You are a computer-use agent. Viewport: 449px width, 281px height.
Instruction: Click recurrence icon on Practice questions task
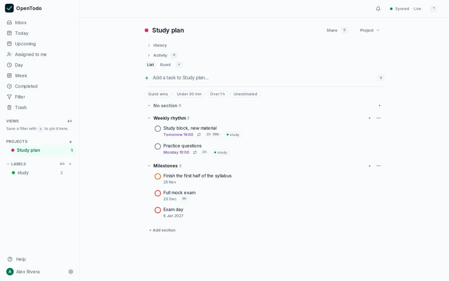195,152
